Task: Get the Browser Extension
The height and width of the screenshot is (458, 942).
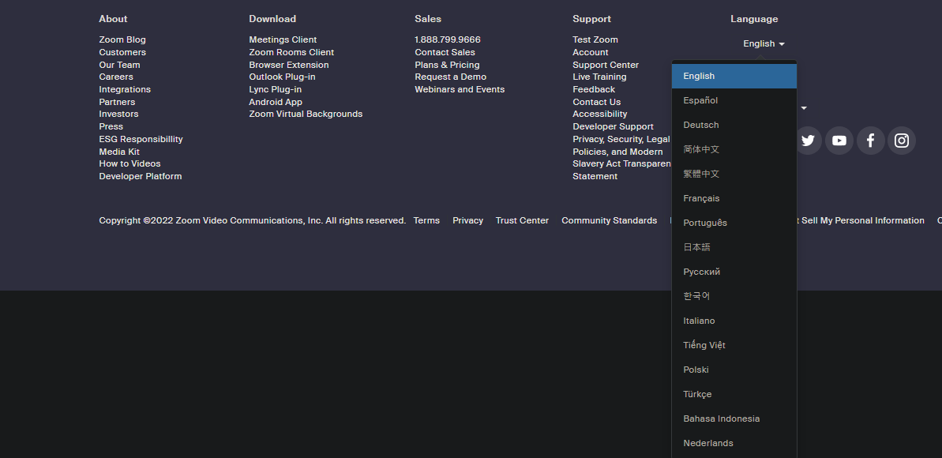Action: 289,65
